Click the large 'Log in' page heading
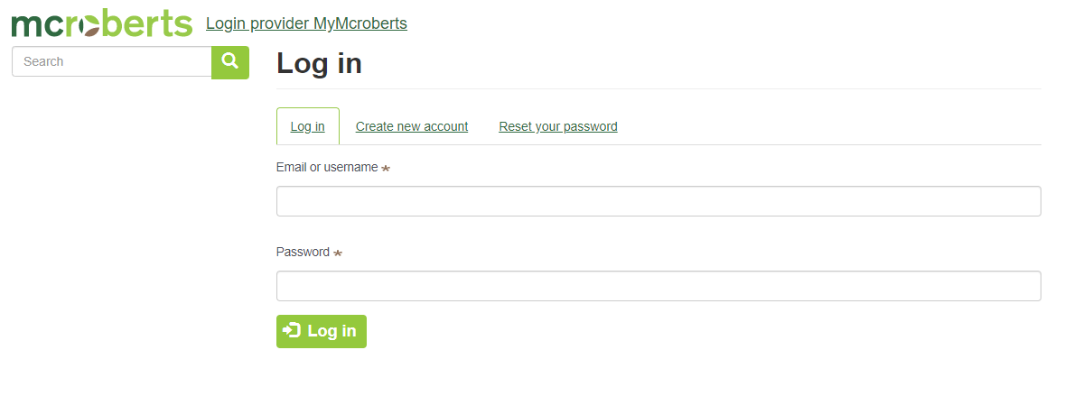Image resolution: width=1083 pixels, height=396 pixels. coord(319,63)
